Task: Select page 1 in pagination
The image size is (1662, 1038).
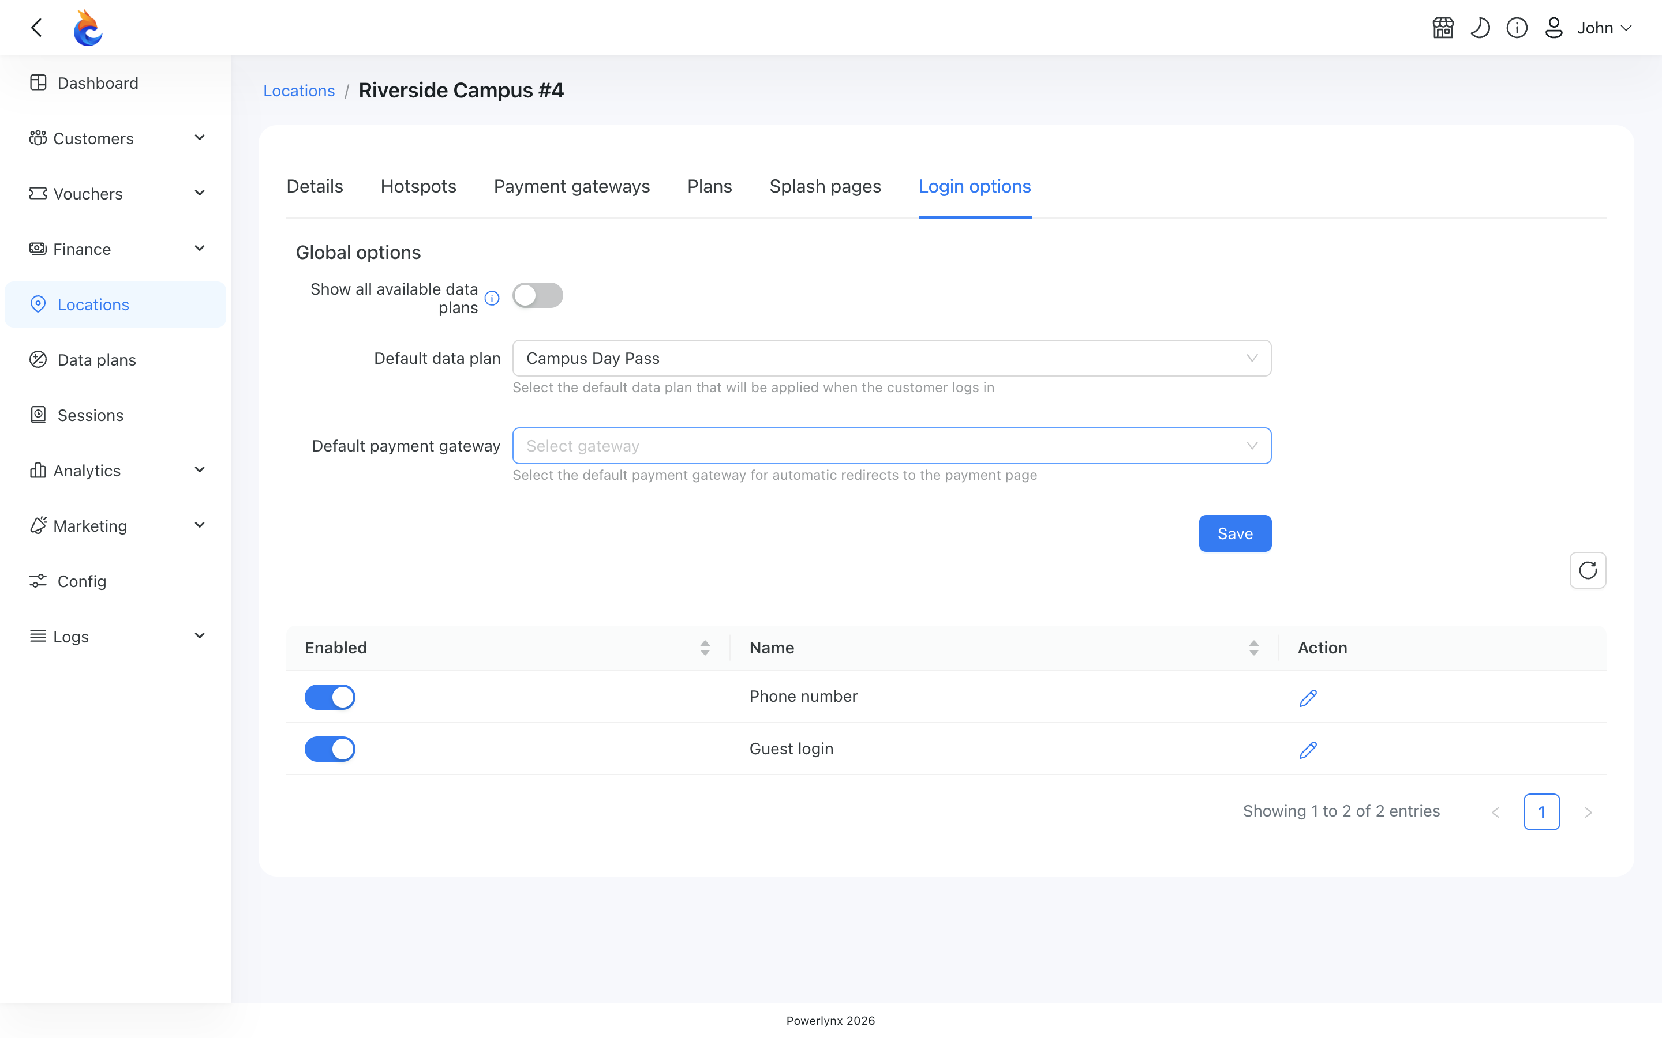Action: (1542, 812)
